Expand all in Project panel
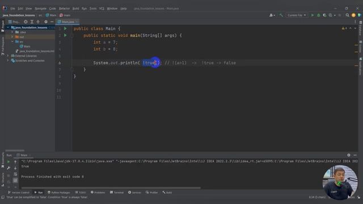363x204 pixels. point(32,22)
